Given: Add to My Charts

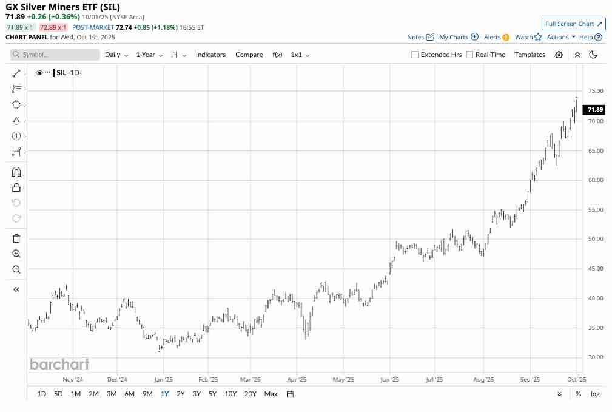Looking at the screenshot, I should click(459, 37).
